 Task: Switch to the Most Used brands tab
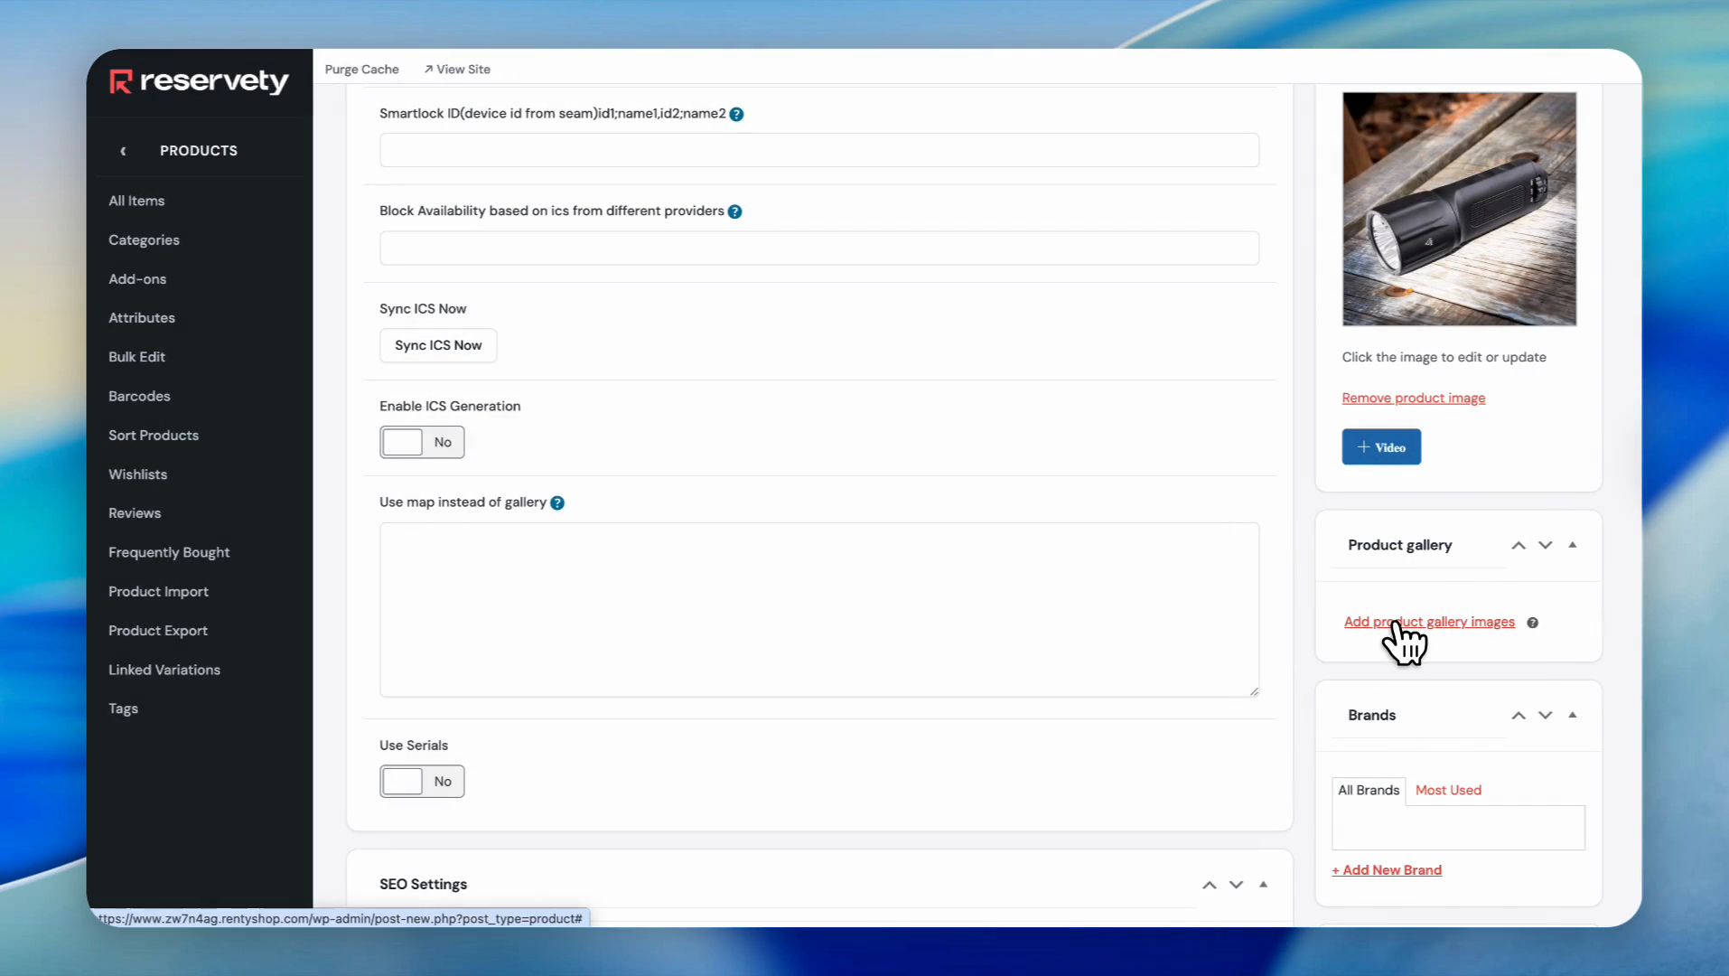pyautogui.click(x=1448, y=790)
